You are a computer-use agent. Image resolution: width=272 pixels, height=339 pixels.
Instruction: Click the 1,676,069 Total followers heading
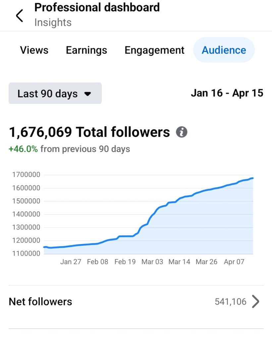pyautogui.click(x=89, y=132)
